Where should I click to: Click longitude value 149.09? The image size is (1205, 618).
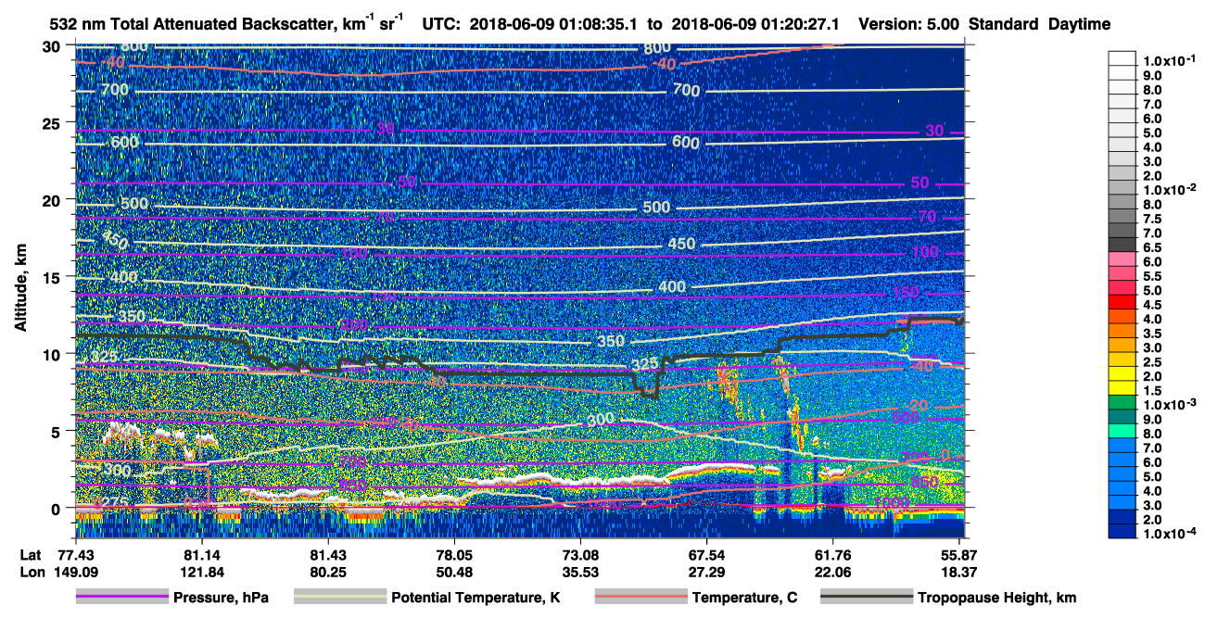[75, 571]
